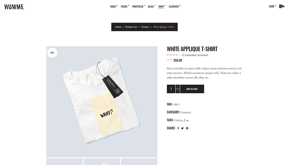Open the Cart in the header
Viewport: 289px width, 165px height.
[273, 6]
